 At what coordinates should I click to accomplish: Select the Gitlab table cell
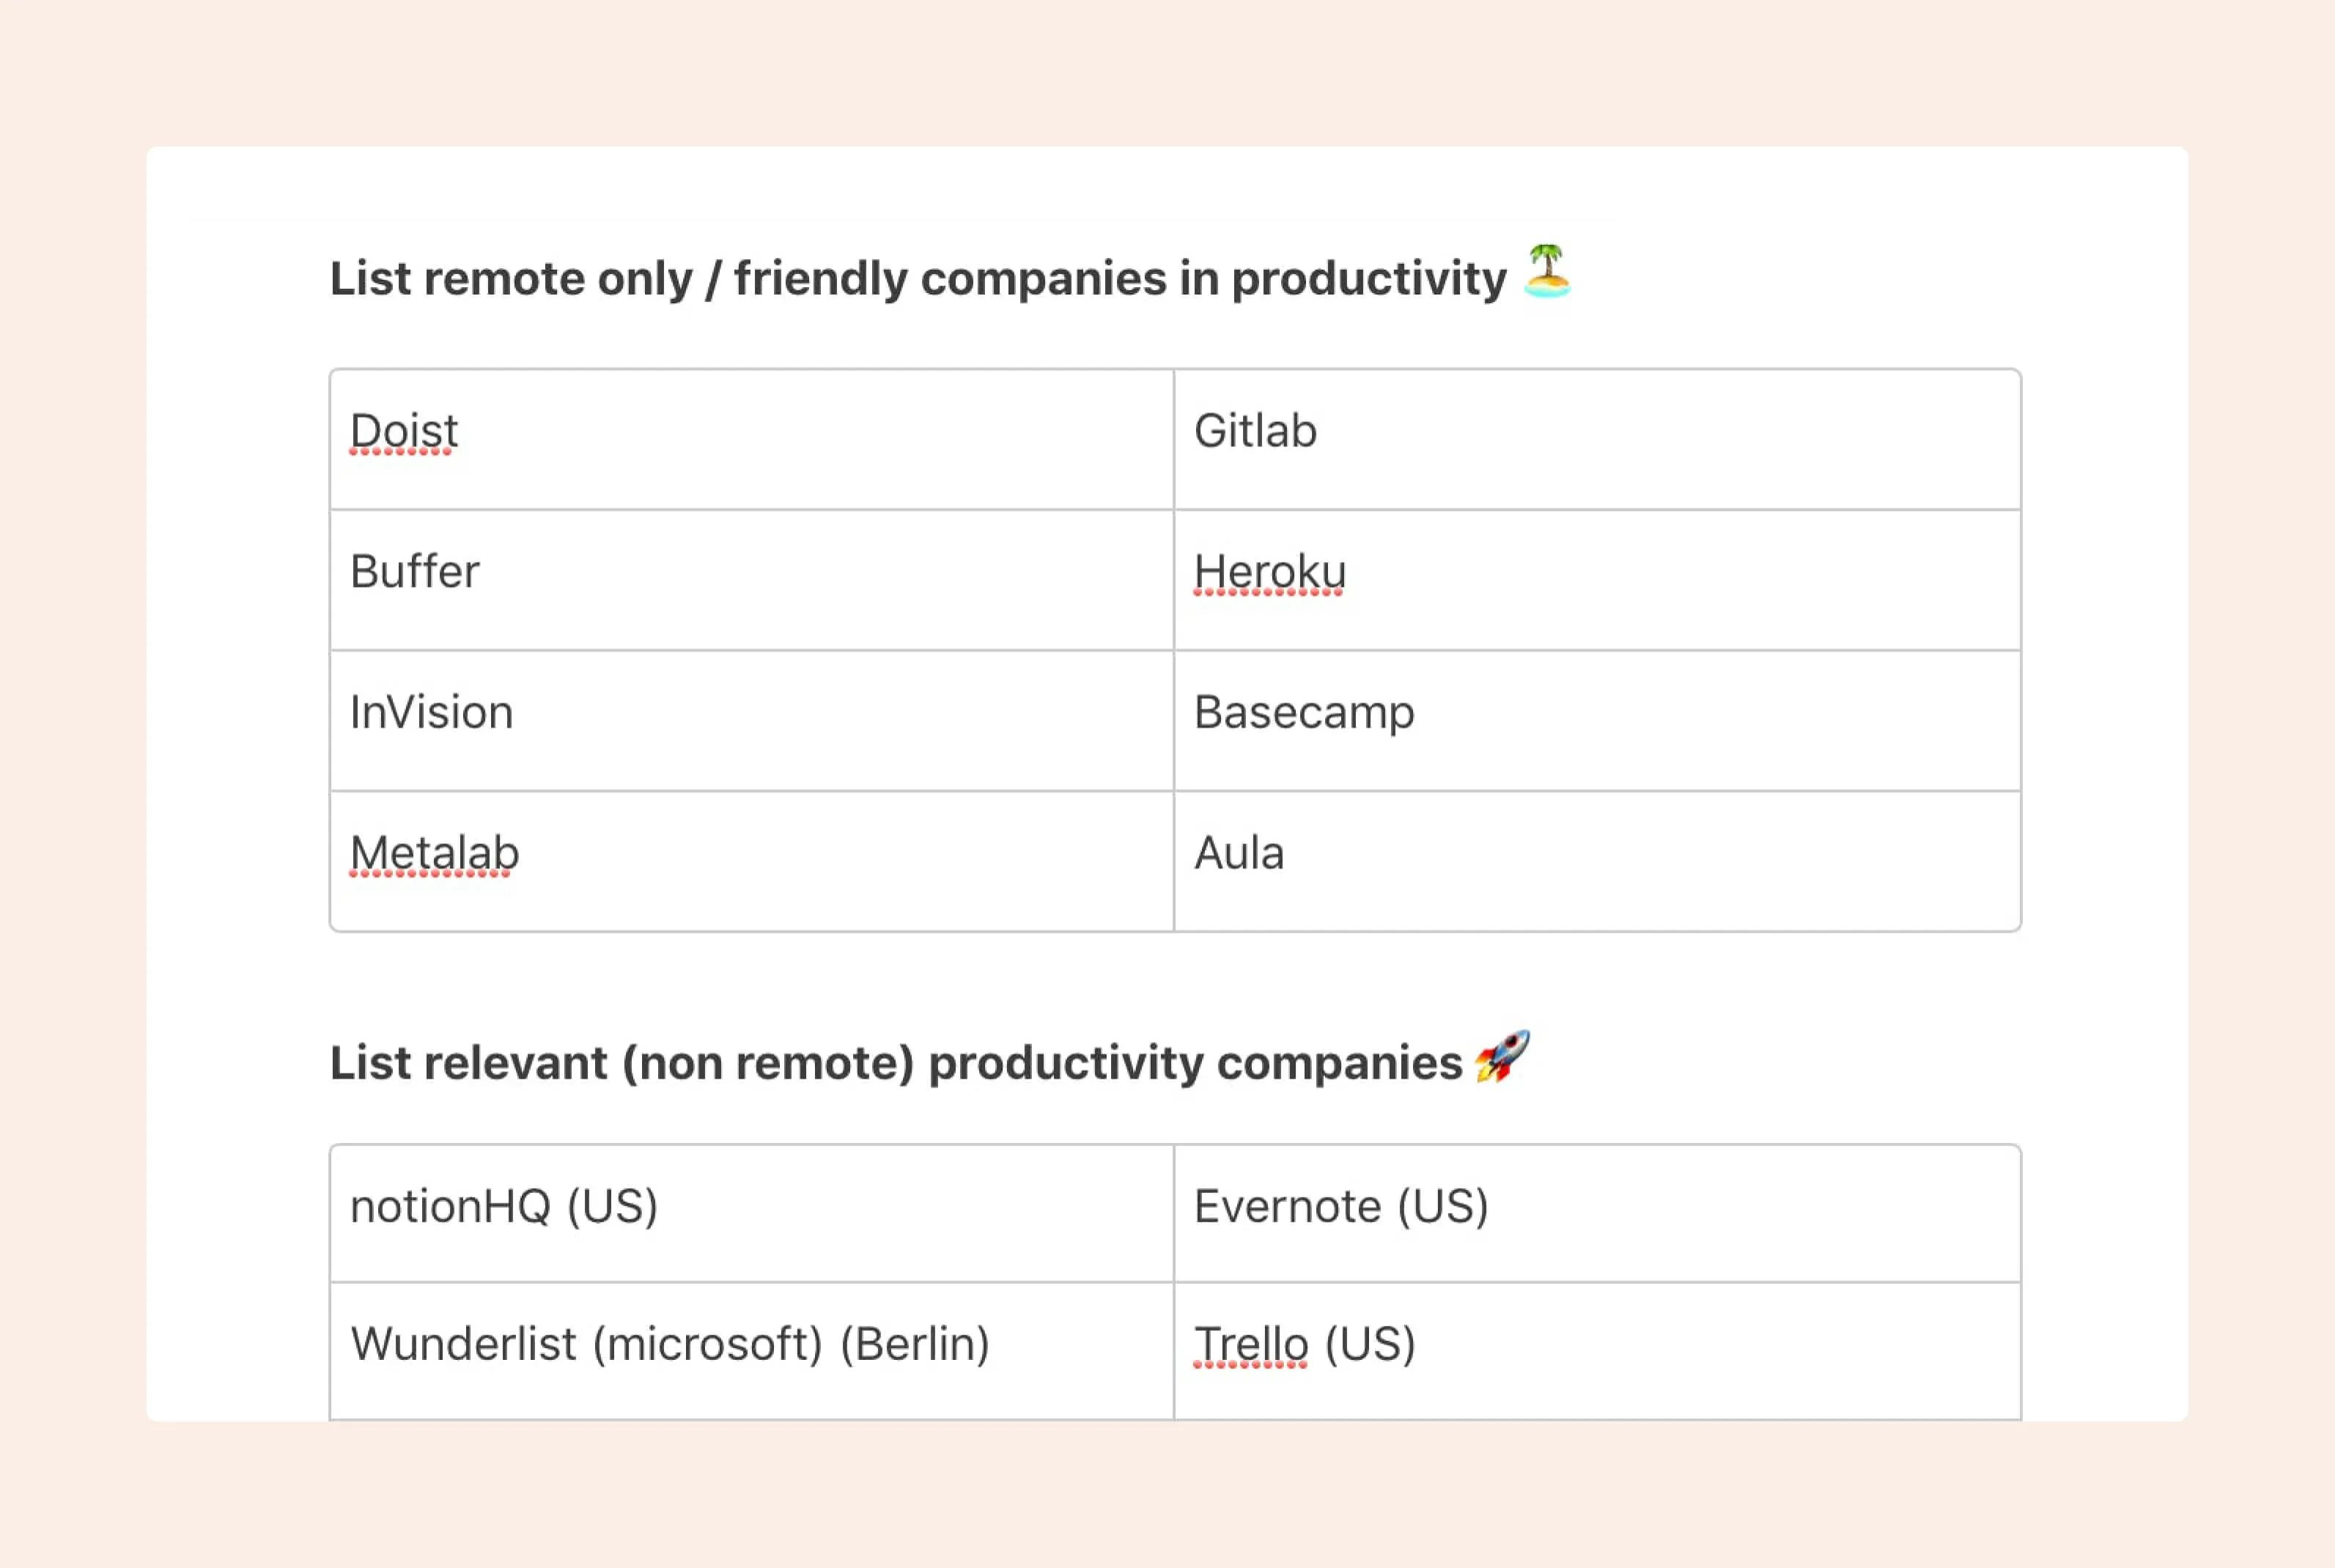(x=1597, y=440)
